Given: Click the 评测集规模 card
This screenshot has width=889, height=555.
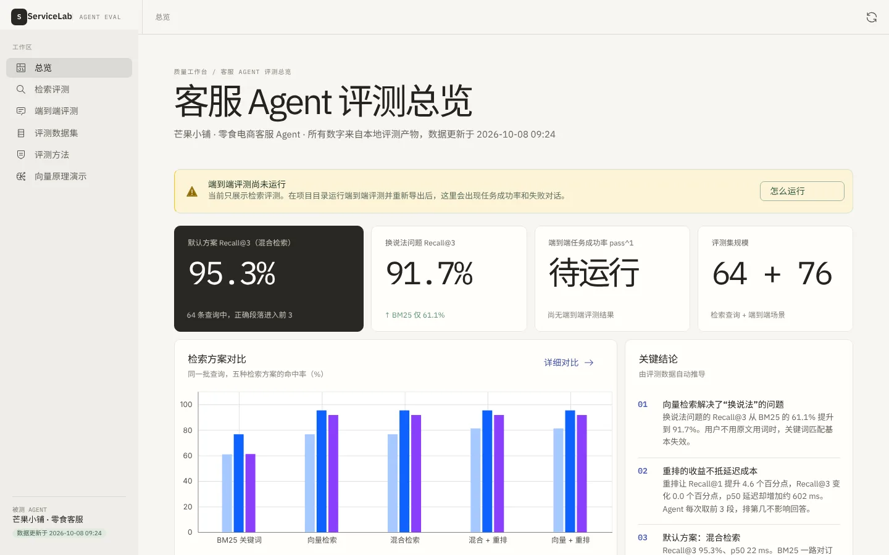Looking at the screenshot, I should point(775,279).
